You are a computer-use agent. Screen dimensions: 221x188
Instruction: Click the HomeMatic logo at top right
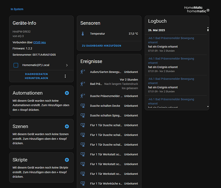click(x=196, y=9)
